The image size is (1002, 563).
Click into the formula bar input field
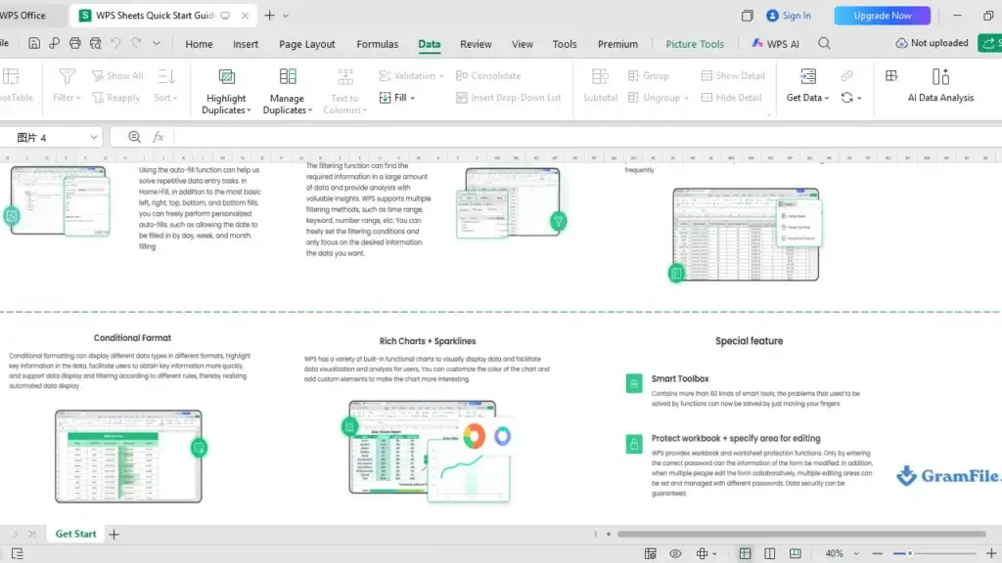(587, 137)
